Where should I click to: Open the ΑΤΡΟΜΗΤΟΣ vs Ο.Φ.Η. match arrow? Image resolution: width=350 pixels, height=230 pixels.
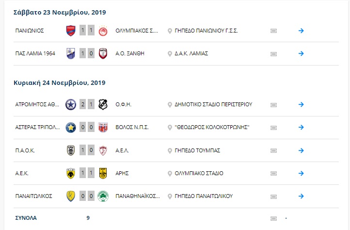[301, 104]
